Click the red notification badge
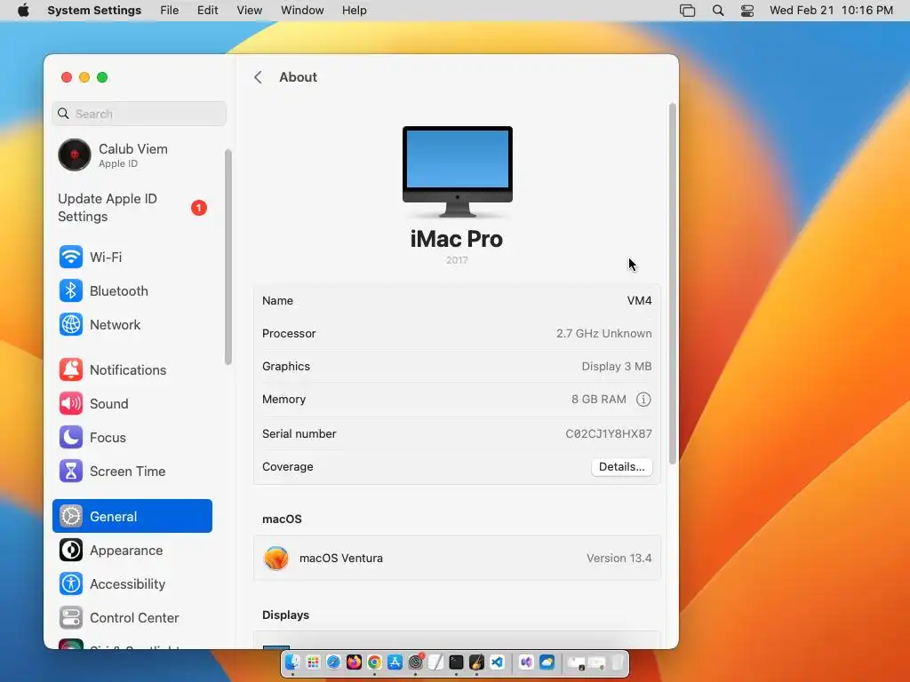The width and height of the screenshot is (910, 682). pos(199,208)
